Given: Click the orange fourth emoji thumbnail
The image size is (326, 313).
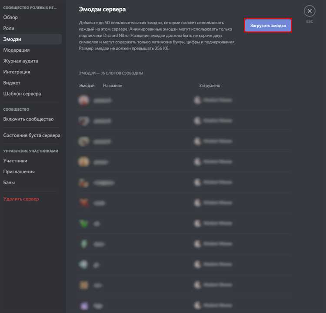Looking at the screenshot, I should click(x=83, y=162).
